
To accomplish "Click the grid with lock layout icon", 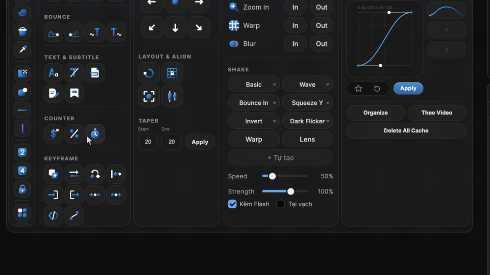I will pos(172,73).
